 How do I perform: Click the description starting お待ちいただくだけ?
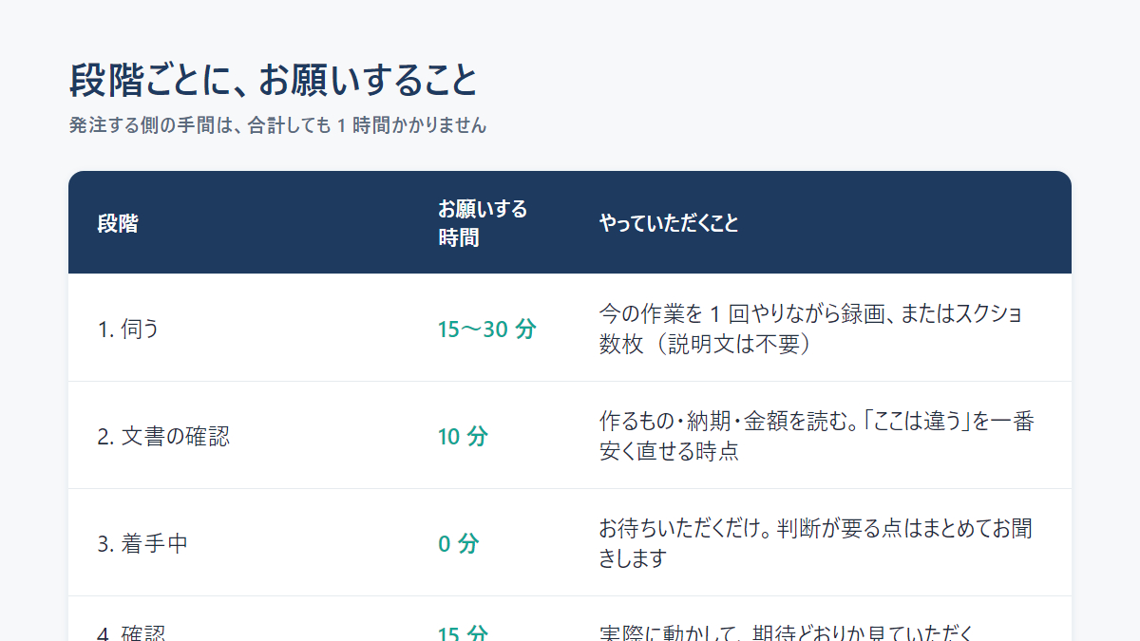[x=816, y=543]
